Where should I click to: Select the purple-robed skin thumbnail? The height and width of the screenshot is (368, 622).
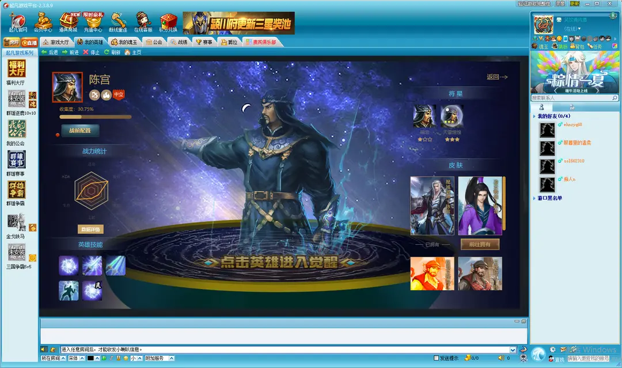click(x=480, y=206)
